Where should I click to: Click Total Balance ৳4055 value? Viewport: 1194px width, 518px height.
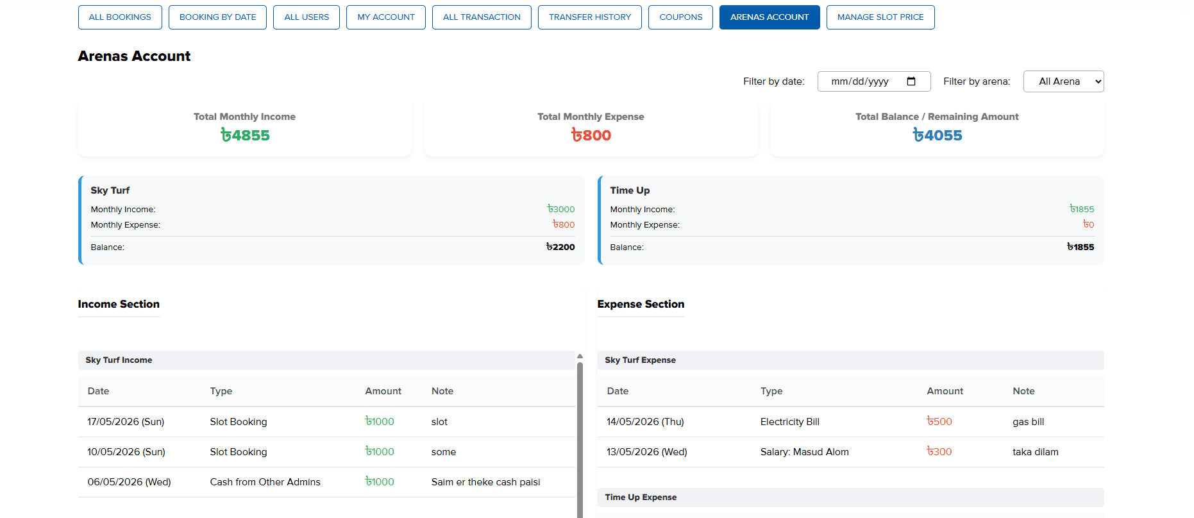pos(938,135)
